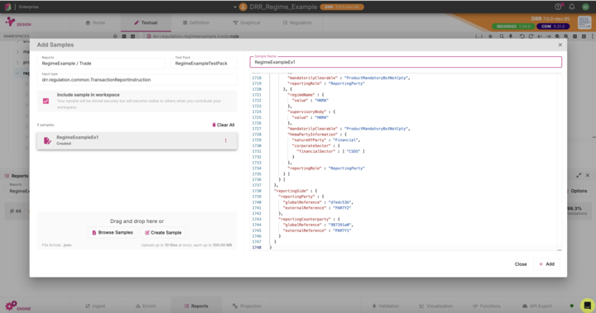Image resolution: width=596 pixels, height=313 pixels.
Task: Click the editor more options kebab icon
Action: 593,36
